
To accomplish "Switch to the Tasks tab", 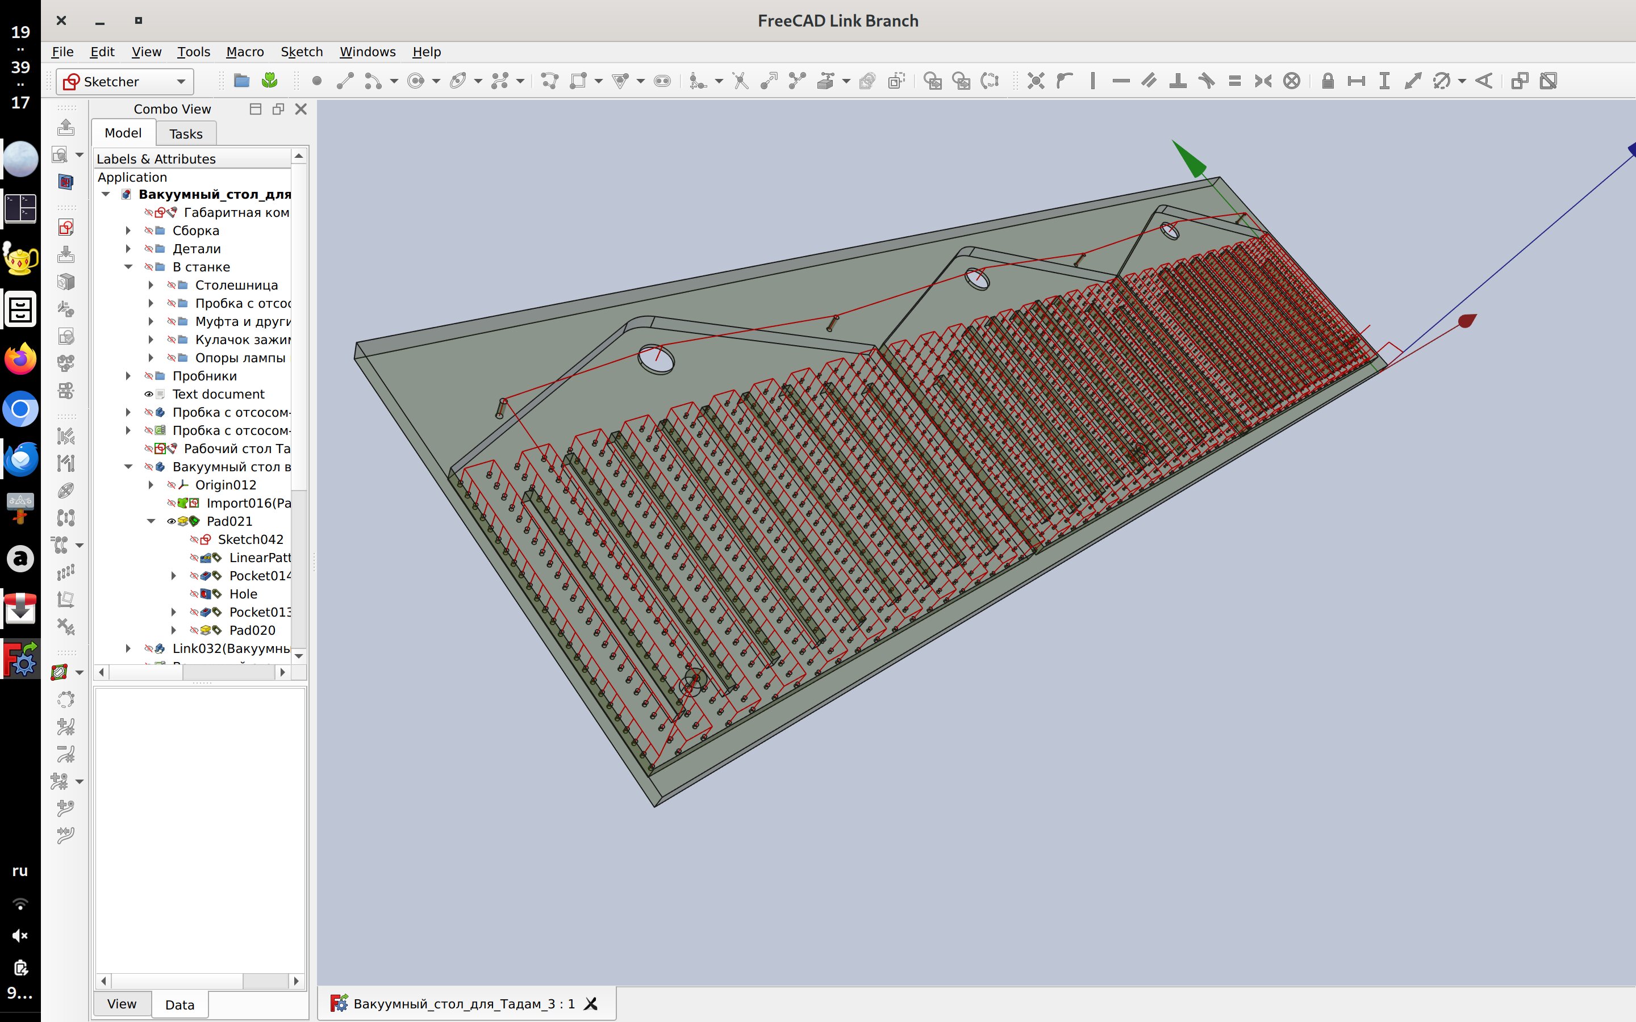I will tap(185, 134).
